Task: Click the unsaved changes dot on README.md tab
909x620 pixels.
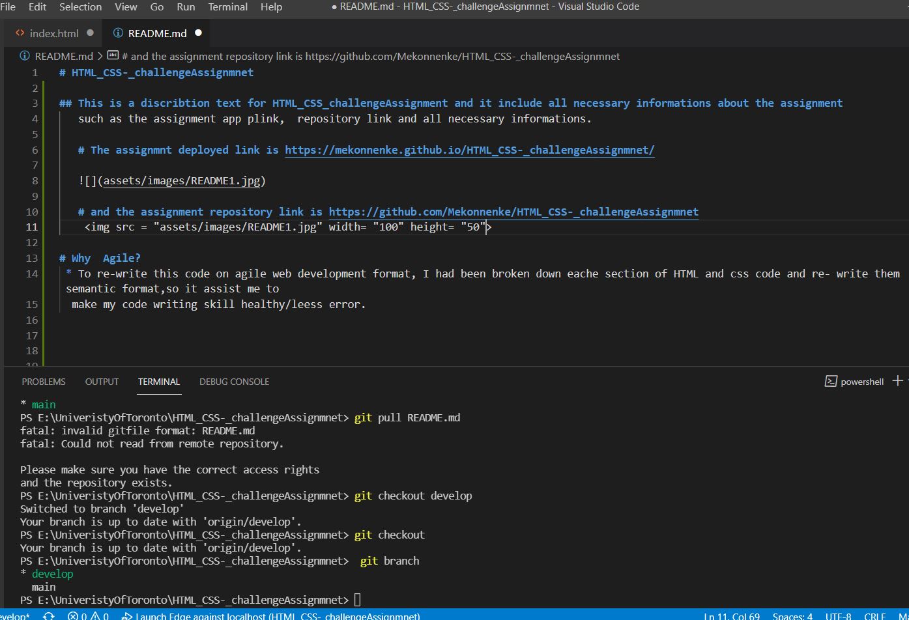Action: coord(198,33)
